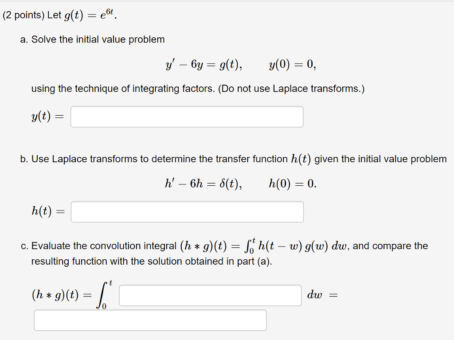Viewport: 454px width, 340px height.
Task: Click the dw label after the integrand box
Action: pos(316,295)
